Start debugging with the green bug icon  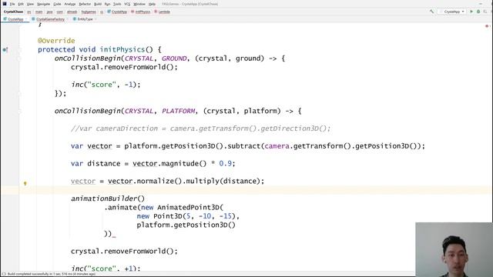tap(478, 12)
